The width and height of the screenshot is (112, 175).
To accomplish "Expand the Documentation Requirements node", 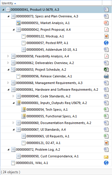I will [x=13, y=123].
